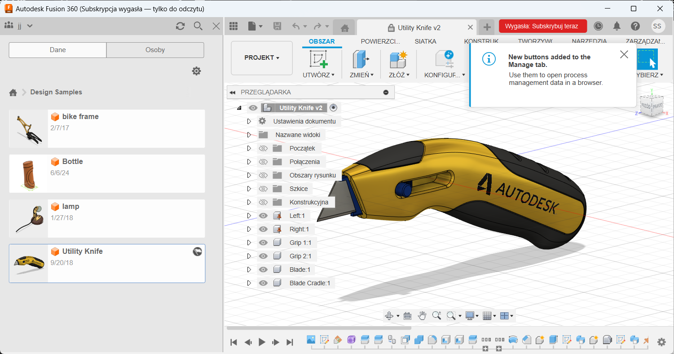Viewport: 674px width, 354px height.
Task: Undo the last action
Action: 296,26
